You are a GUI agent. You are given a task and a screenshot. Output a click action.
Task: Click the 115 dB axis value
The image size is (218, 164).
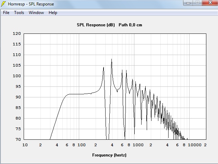(x=17, y=44)
